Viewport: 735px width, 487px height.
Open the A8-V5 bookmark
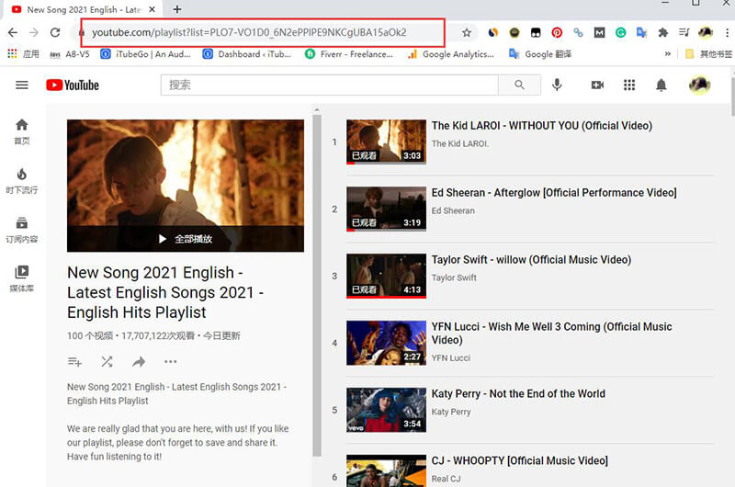pos(70,54)
